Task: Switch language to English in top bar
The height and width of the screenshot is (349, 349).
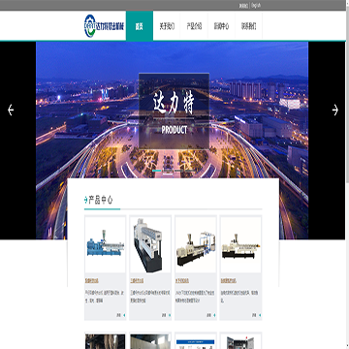Action: 256,6
